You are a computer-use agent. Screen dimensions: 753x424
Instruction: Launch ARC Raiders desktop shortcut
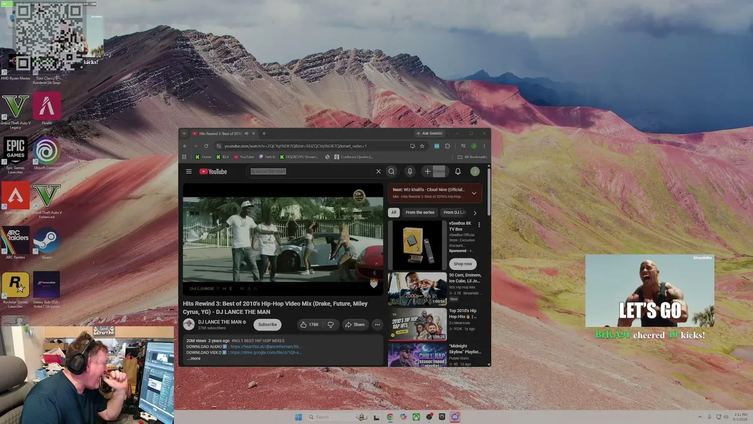(x=15, y=243)
